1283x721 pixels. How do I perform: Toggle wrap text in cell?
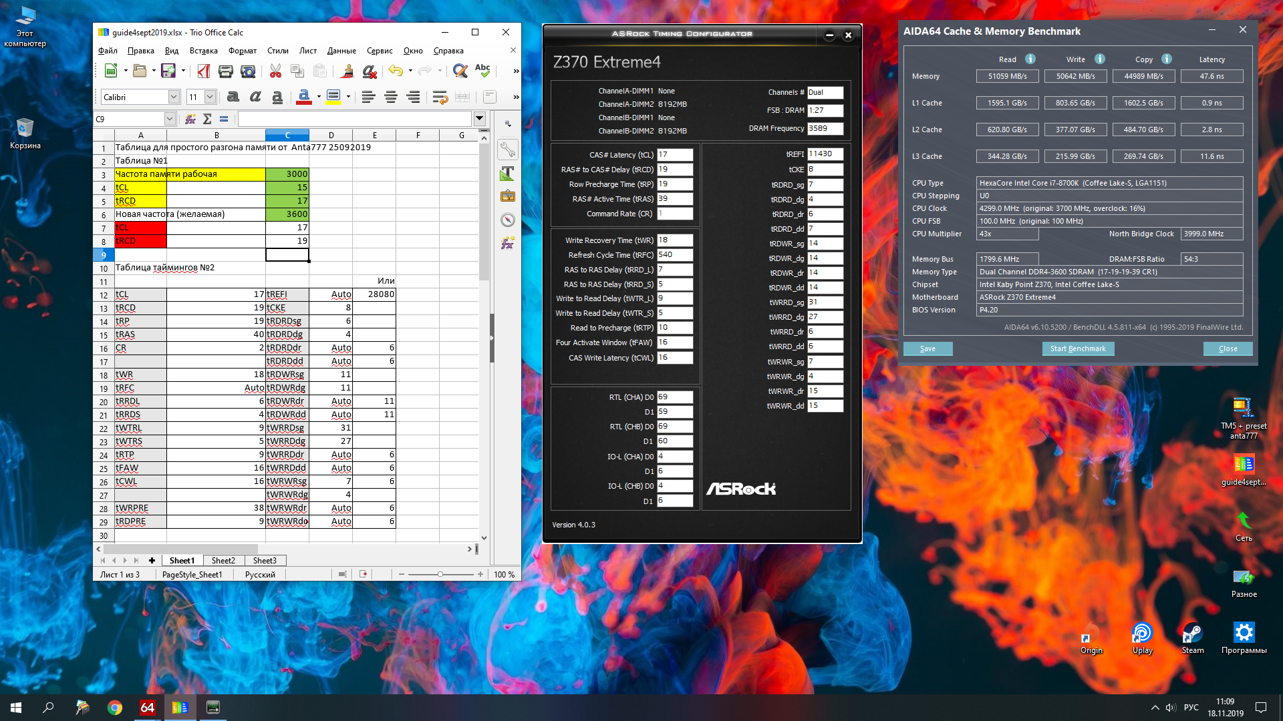pyautogui.click(x=440, y=97)
